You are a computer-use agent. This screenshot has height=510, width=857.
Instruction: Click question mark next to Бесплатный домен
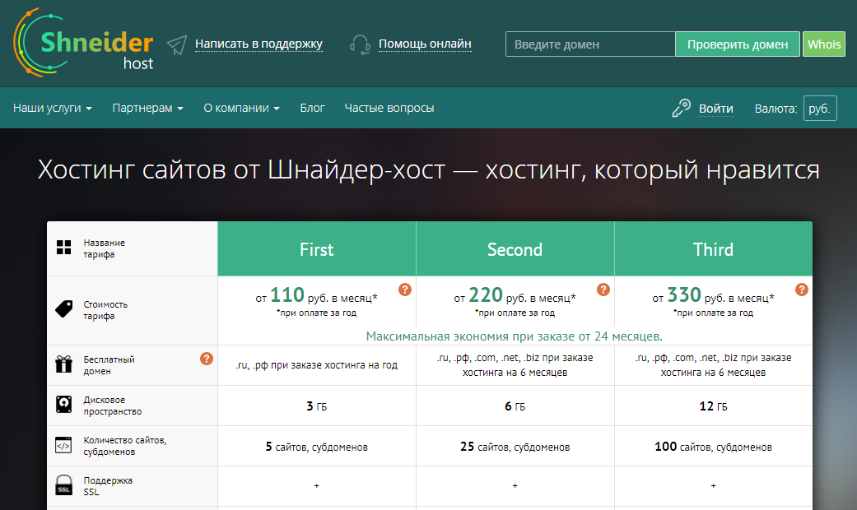(x=207, y=359)
